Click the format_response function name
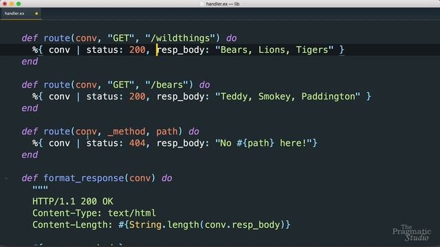The height and width of the screenshot is (247, 440). tap(84, 178)
